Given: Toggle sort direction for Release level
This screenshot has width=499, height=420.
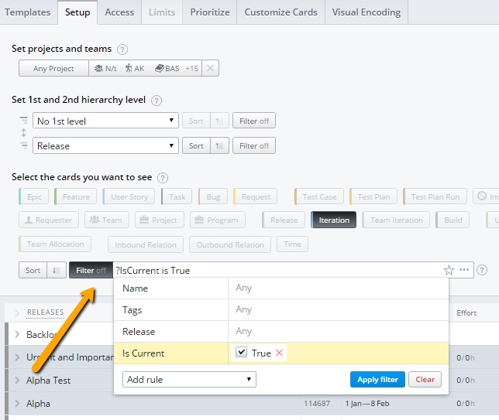Looking at the screenshot, I should tap(219, 145).
